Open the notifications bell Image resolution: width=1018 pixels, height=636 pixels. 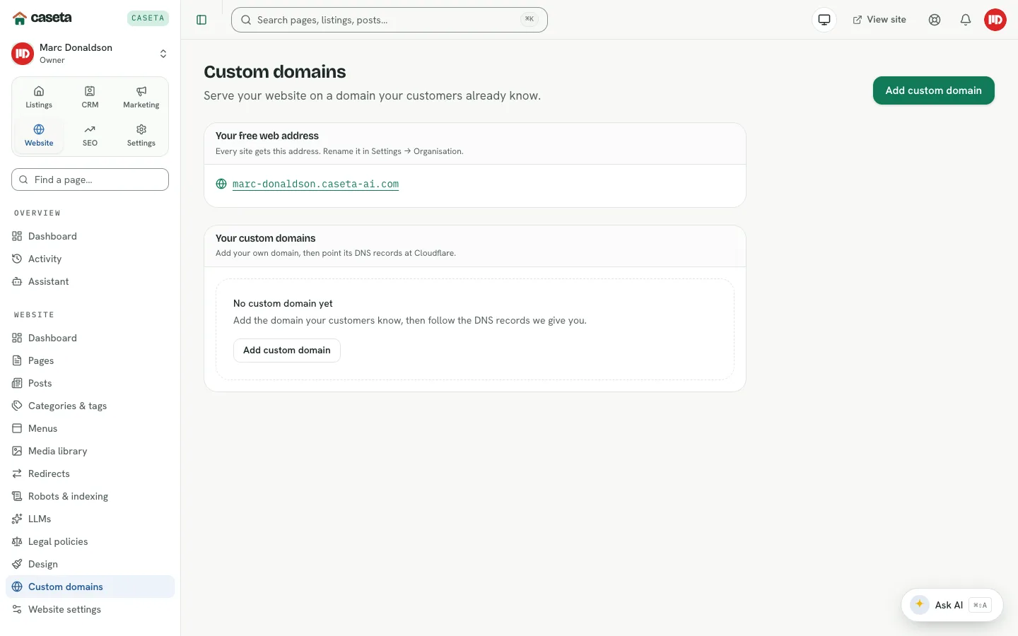pos(966,20)
